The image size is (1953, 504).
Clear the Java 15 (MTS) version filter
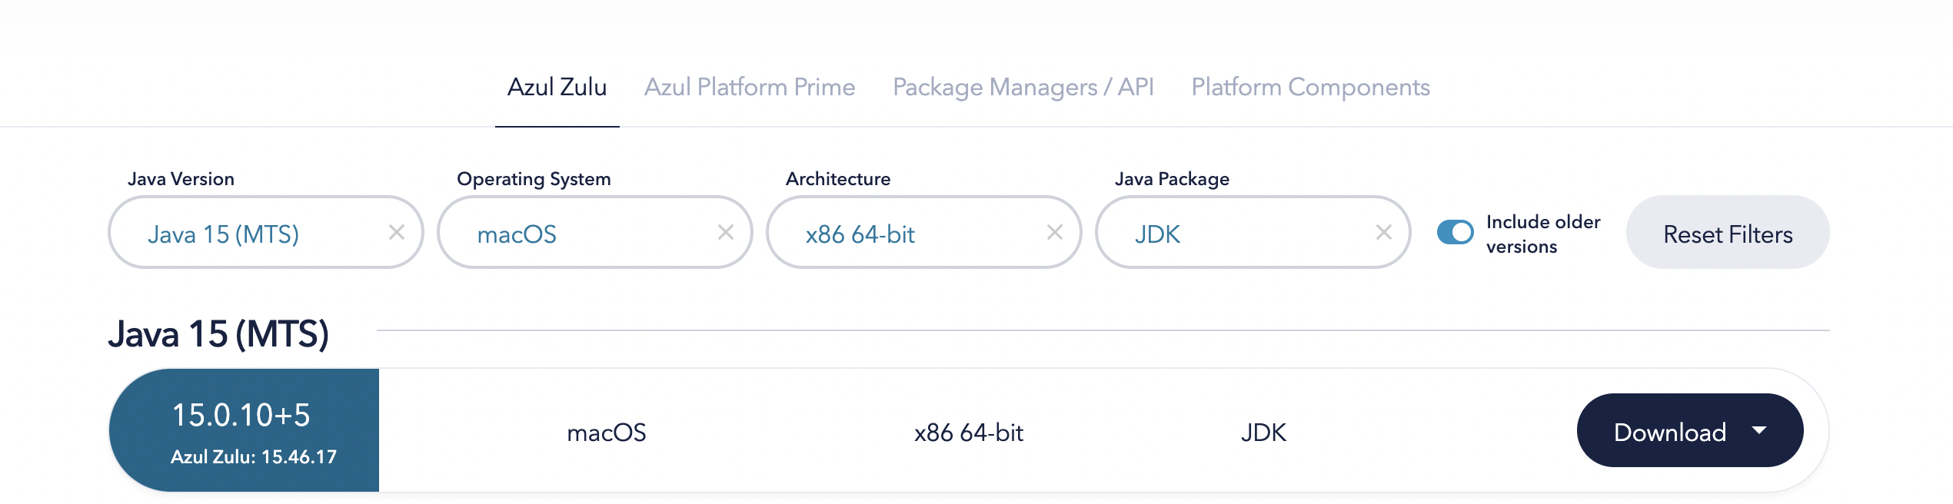coord(397,232)
